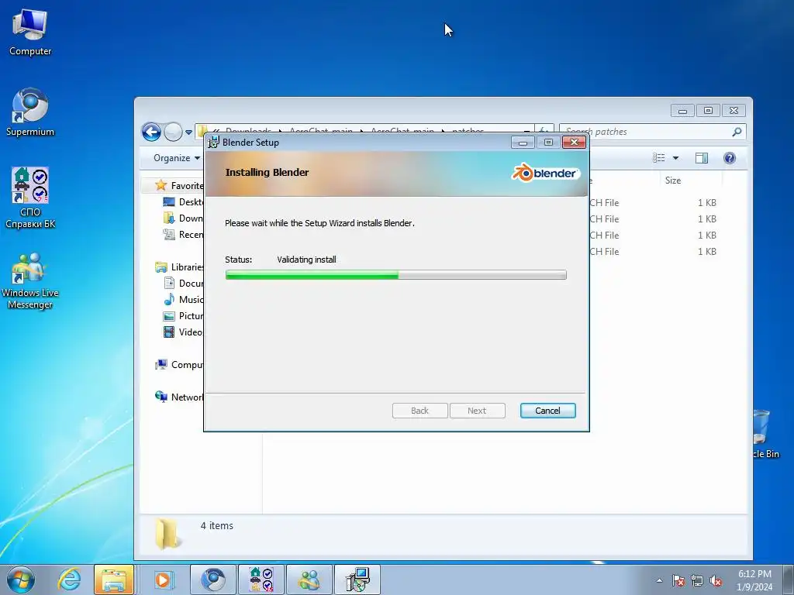Screen dimensions: 794x595
Task: Select Downloads in the navigation pane
Action: 183,218
